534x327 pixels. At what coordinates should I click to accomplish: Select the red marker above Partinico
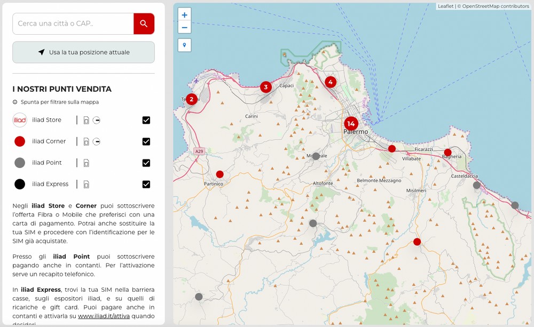pos(219,174)
